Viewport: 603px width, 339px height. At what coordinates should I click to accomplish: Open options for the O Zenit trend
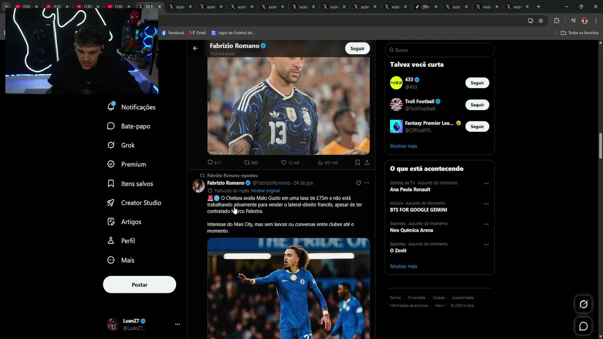coord(486,244)
